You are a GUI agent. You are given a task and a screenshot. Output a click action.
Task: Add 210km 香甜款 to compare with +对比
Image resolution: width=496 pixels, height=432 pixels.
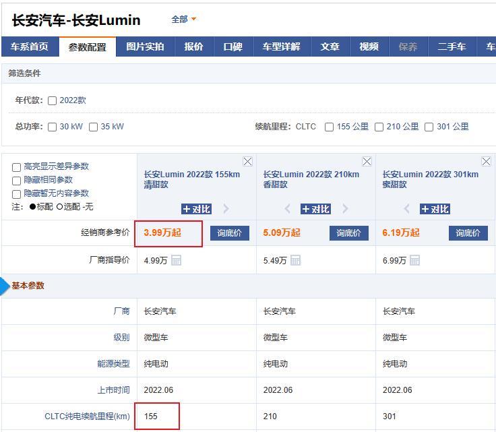pyautogui.click(x=315, y=209)
